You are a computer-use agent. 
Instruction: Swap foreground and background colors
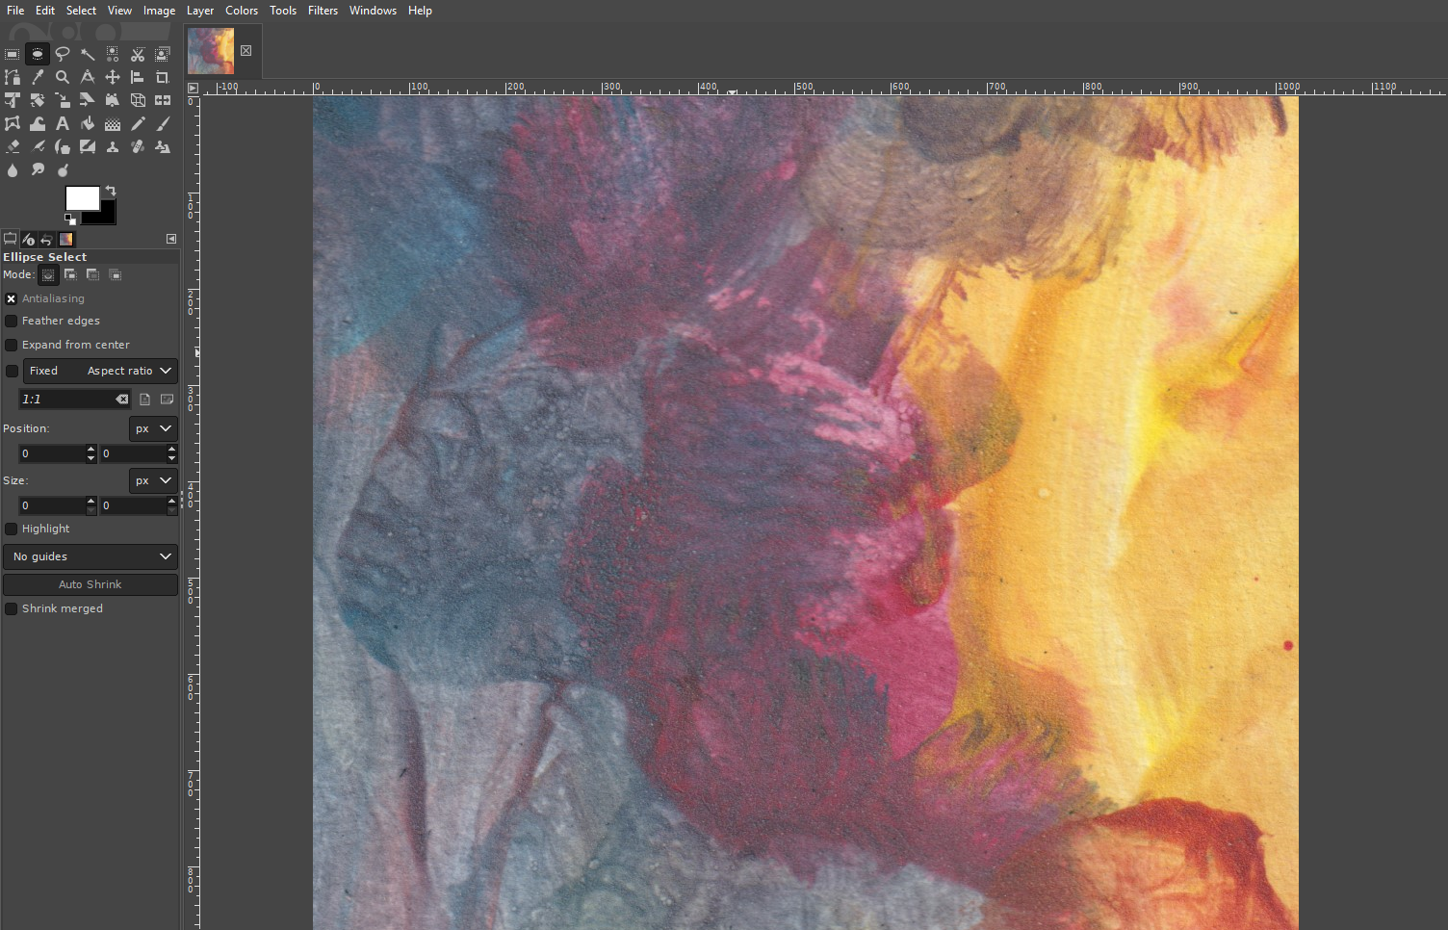(x=111, y=191)
